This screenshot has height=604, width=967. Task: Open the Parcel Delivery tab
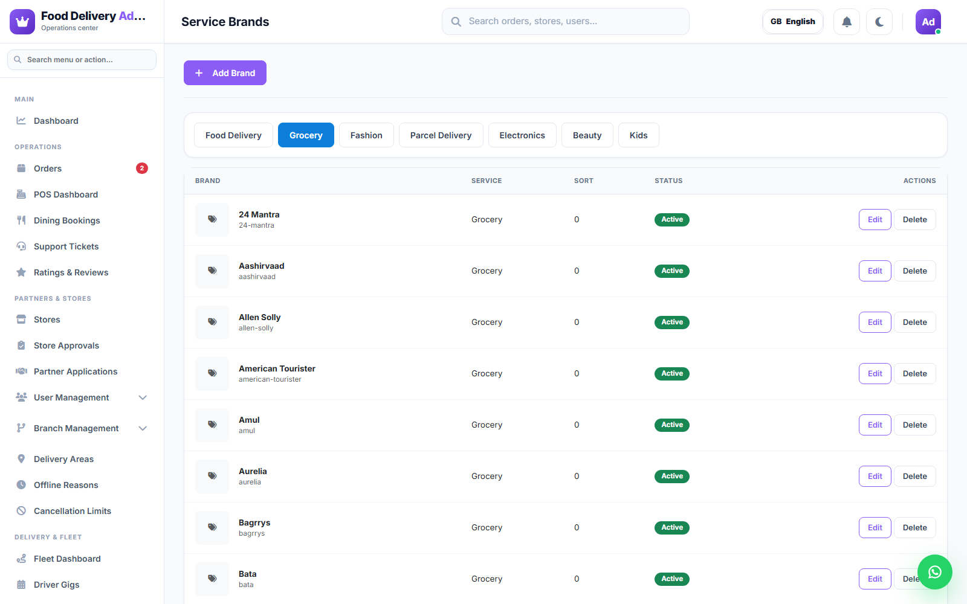(441, 135)
